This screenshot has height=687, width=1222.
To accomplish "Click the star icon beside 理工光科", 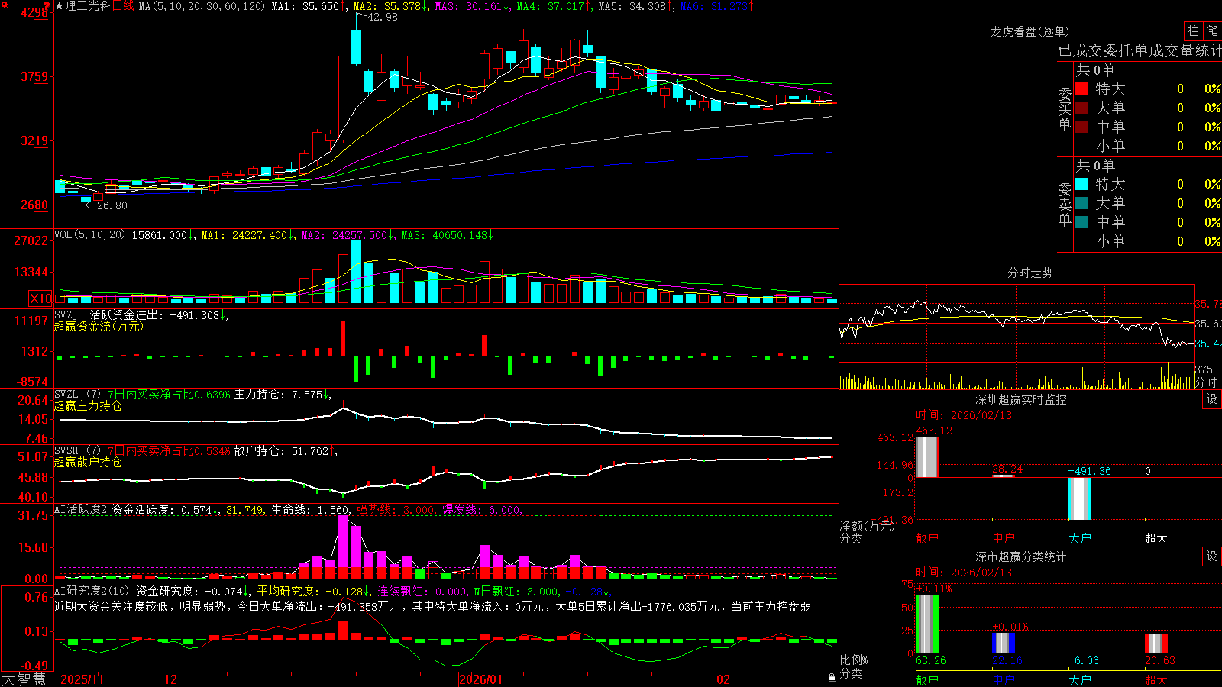I will point(60,6).
